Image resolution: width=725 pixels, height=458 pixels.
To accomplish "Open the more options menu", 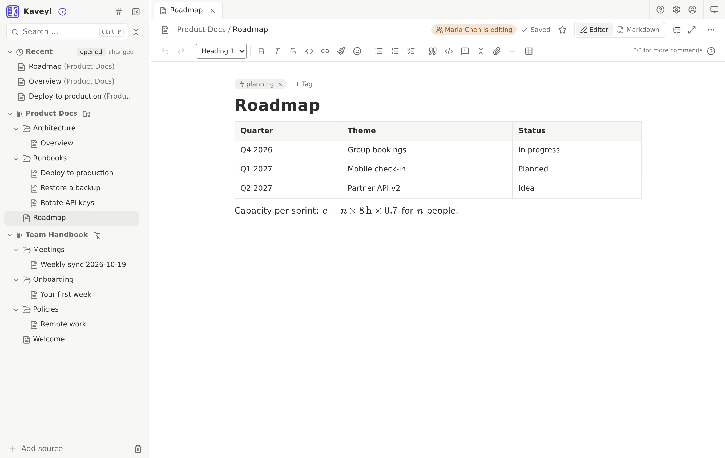I will (711, 30).
